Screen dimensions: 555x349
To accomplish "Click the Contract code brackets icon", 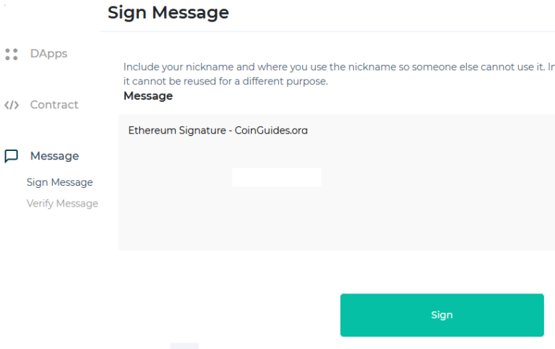I will coord(12,105).
